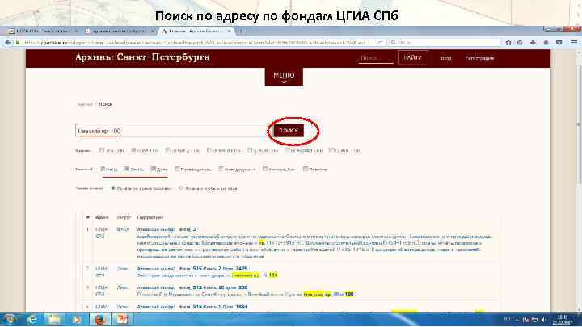Toggle the Фонд section checkbox
The height and width of the screenshot is (327, 582).
point(103,169)
